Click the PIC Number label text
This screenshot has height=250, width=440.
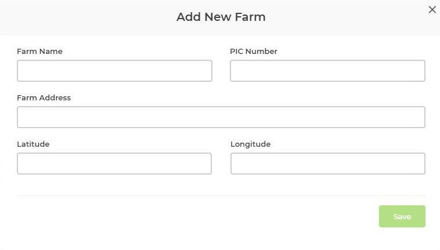coord(254,51)
